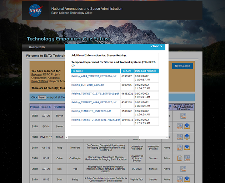Click the popup's scroll-left arrow

pos(66,137)
